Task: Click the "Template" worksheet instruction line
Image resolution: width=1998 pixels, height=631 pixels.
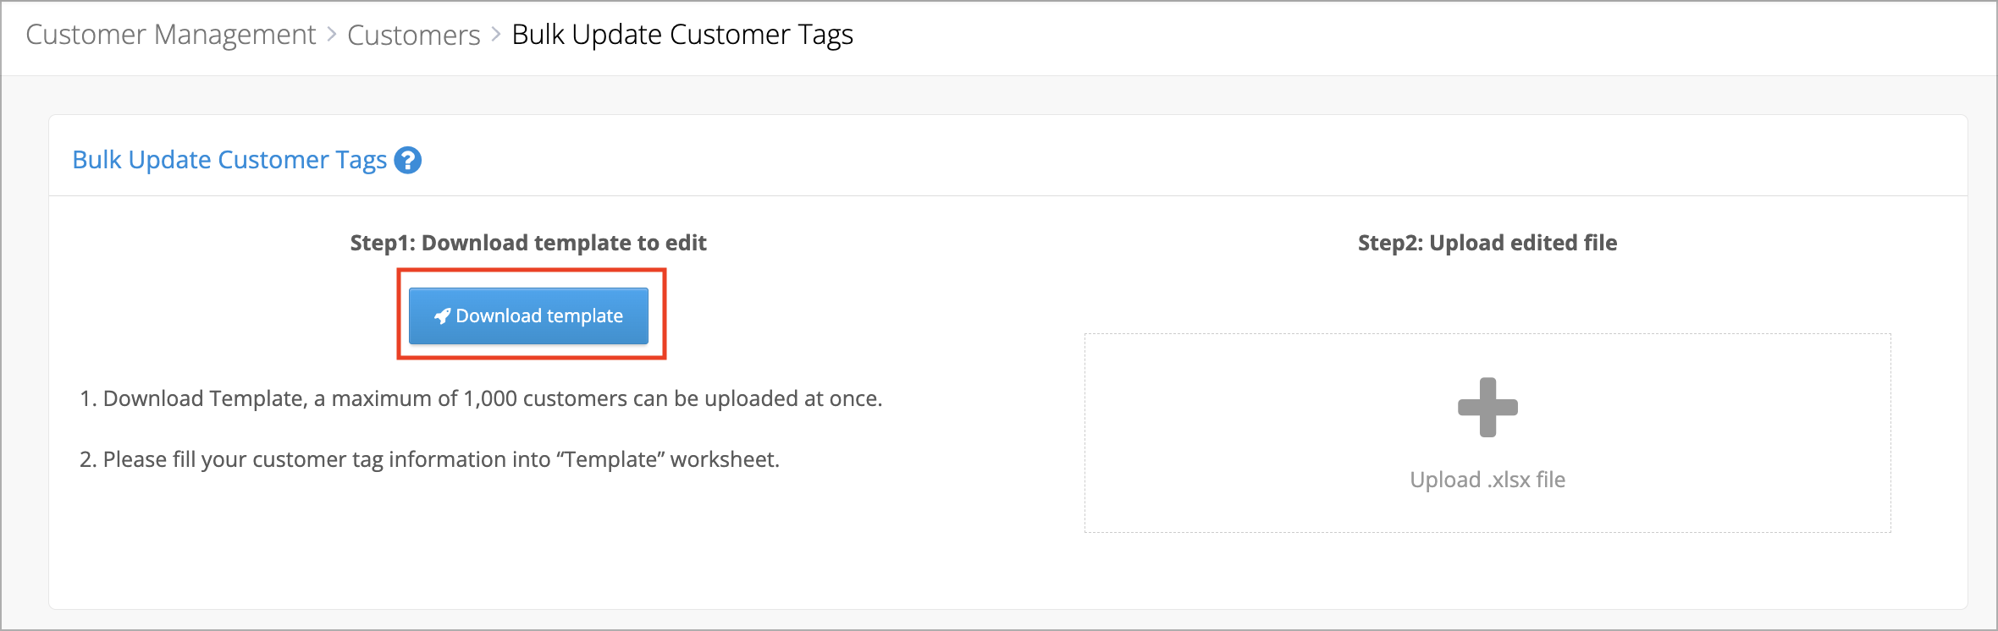Action: [429, 459]
